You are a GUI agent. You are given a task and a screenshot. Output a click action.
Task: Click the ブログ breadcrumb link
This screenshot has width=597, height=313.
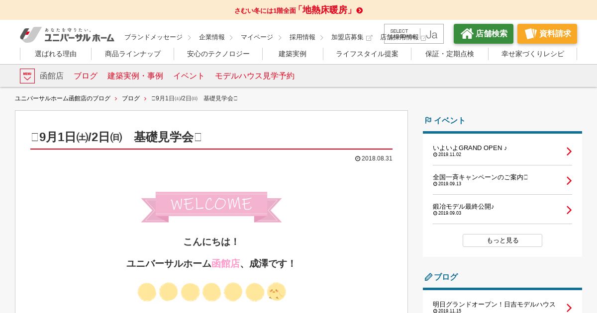[131, 98]
